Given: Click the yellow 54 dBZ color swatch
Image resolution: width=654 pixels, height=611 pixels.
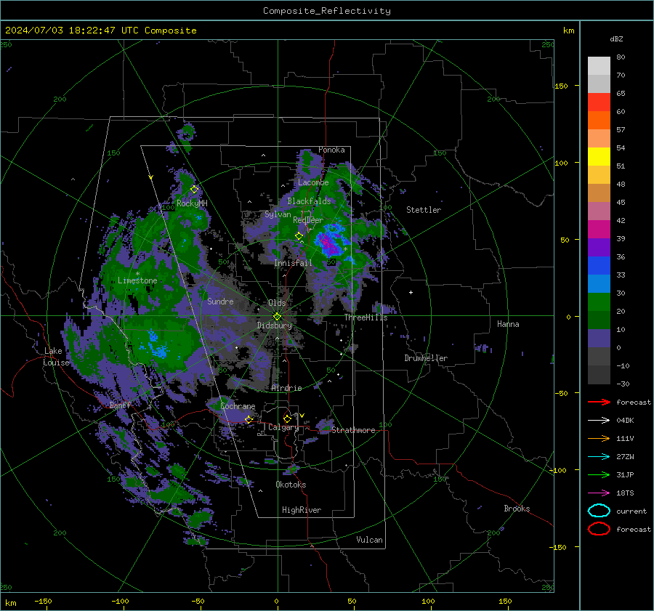Looking at the screenshot, I should [x=599, y=156].
